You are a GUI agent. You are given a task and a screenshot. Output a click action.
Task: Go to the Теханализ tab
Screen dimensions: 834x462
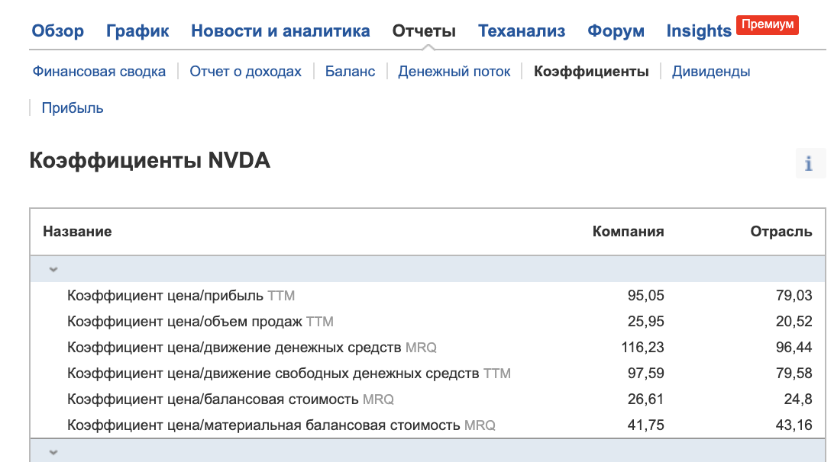point(521,30)
